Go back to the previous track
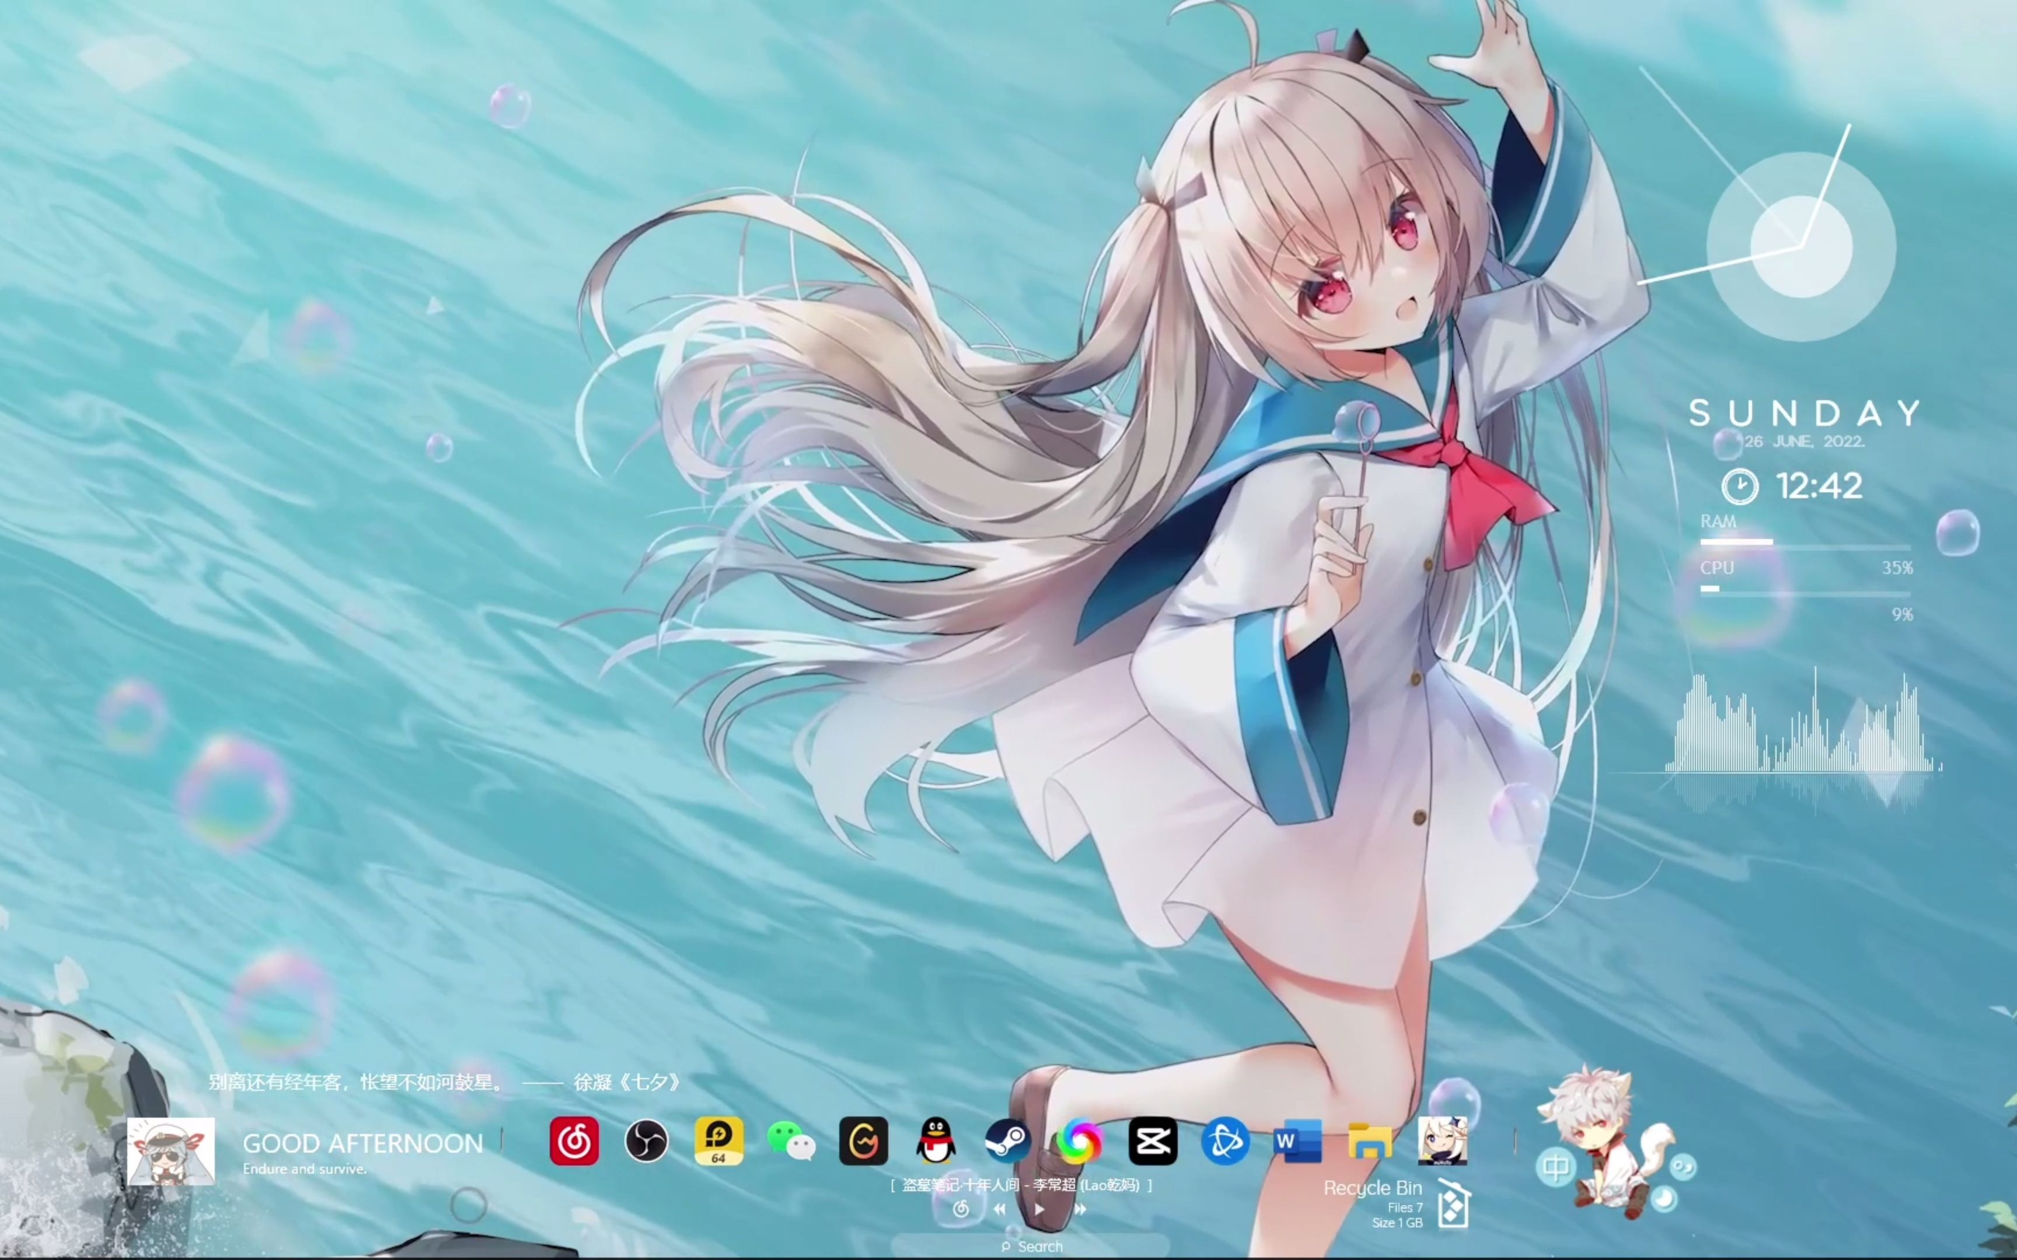This screenshot has width=2017, height=1260. [x=999, y=1208]
